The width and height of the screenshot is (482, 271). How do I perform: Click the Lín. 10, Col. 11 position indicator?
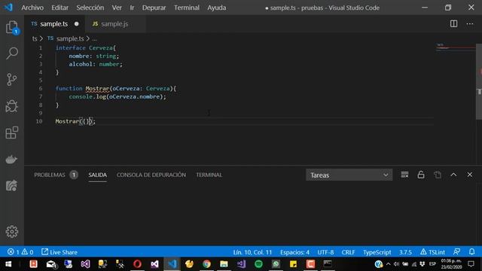pos(252,252)
